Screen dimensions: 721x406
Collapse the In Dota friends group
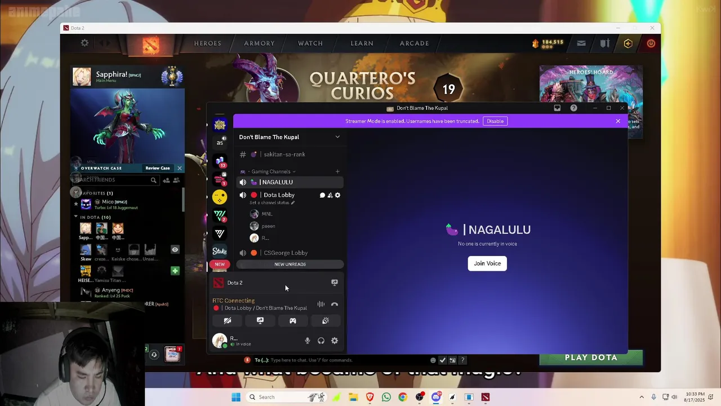coord(76,217)
